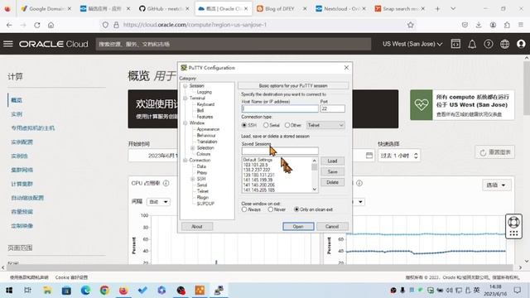
Task: Select saved session 141.145.200.206
Action: [x=259, y=185]
